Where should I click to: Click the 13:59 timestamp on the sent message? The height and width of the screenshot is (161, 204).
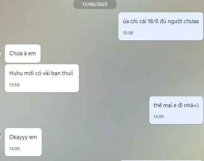click(x=128, y=33)
